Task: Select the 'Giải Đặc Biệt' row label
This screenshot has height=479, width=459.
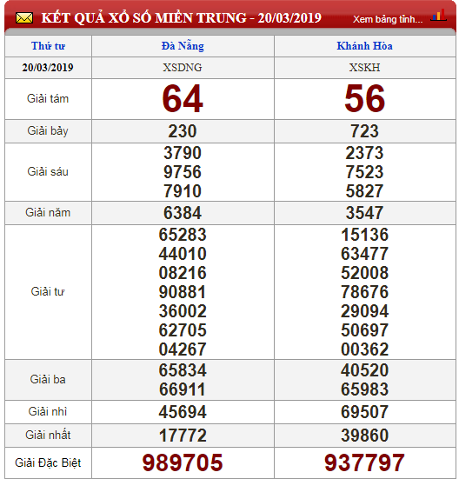Action: point(48,462)
